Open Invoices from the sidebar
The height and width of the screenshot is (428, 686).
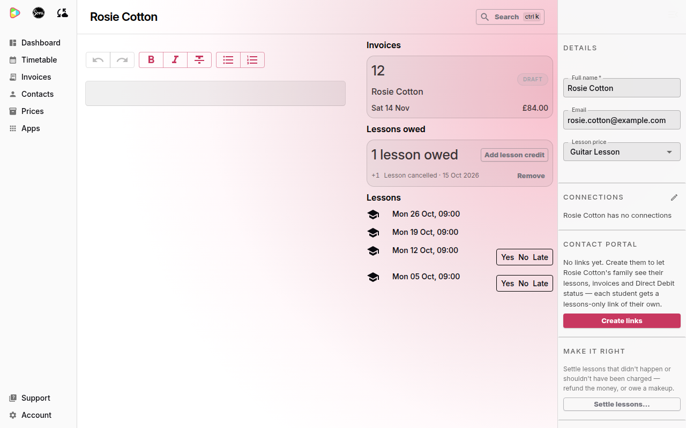[38, 77]
